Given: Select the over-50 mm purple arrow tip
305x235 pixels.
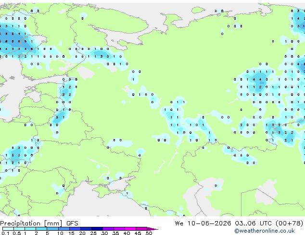Looking at the screenshot, I should point(152,229).
